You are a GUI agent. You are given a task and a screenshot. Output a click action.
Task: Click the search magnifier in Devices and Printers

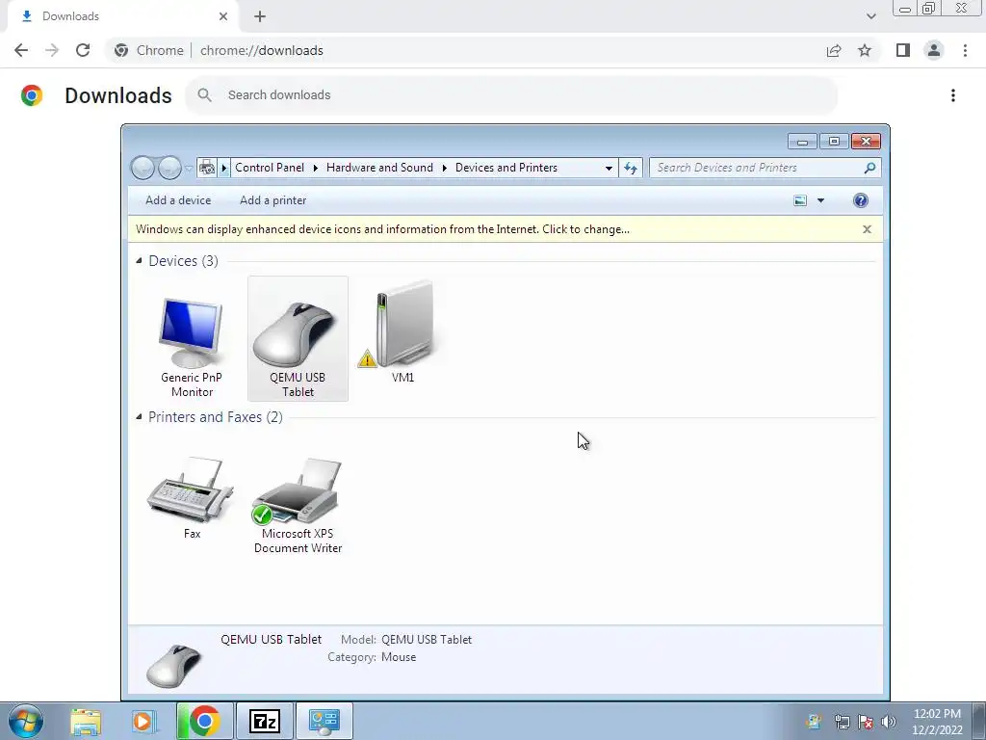point(869,168)
